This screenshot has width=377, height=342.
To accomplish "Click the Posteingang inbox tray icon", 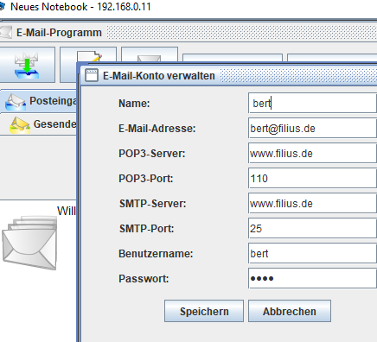I will [x=16, y=102].
